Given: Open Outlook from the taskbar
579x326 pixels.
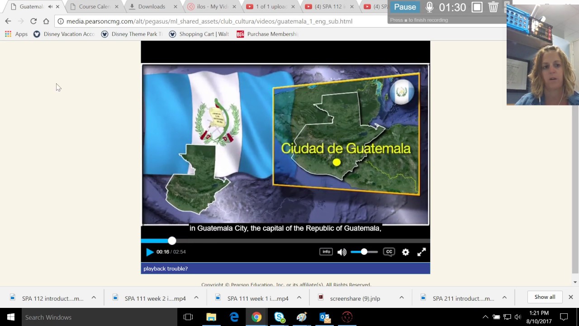Looking at the screenshot, I should [324, 317].
